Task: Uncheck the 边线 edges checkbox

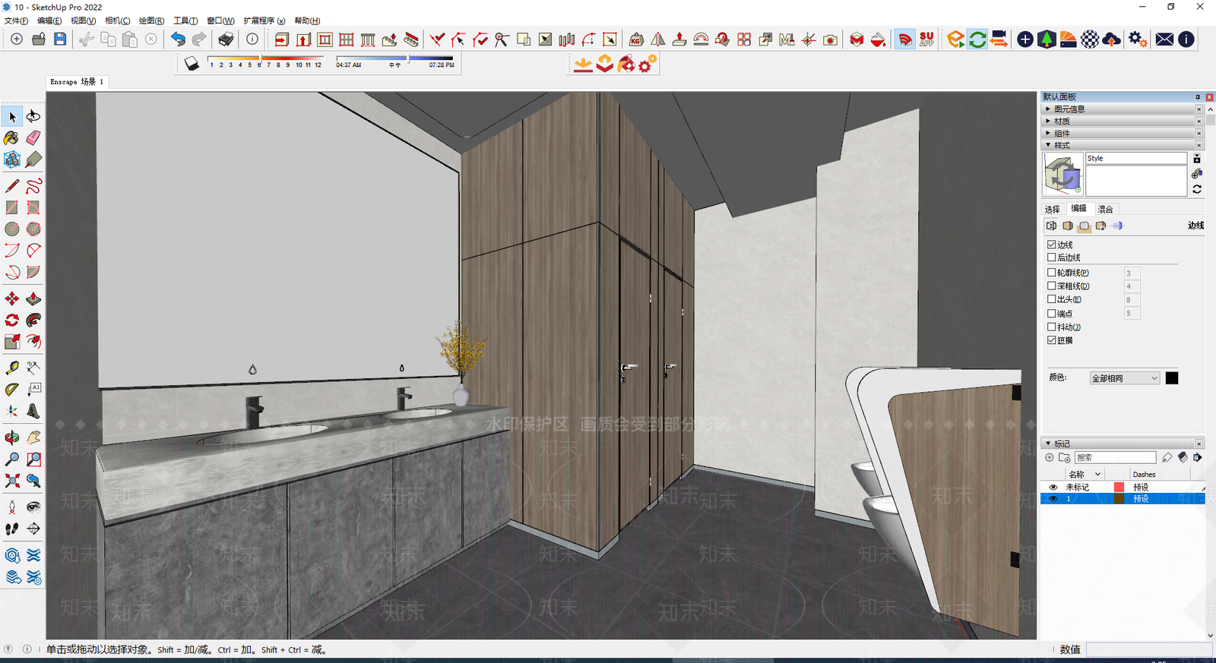Action: (1052, 245)
